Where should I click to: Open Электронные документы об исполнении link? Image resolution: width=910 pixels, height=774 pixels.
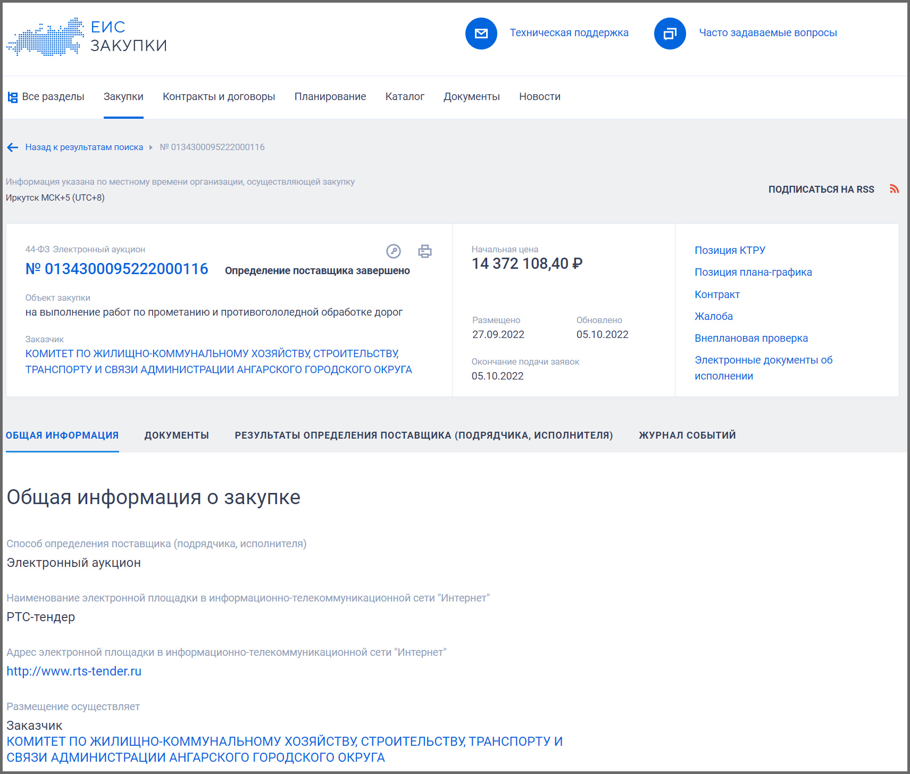[x=764, y=368]
